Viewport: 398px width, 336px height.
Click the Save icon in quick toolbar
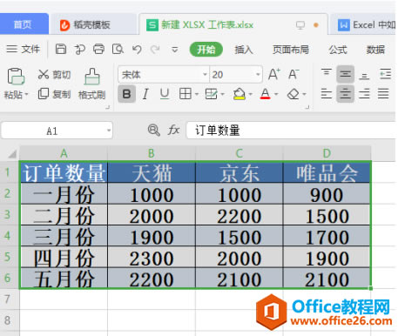(61, 50)
